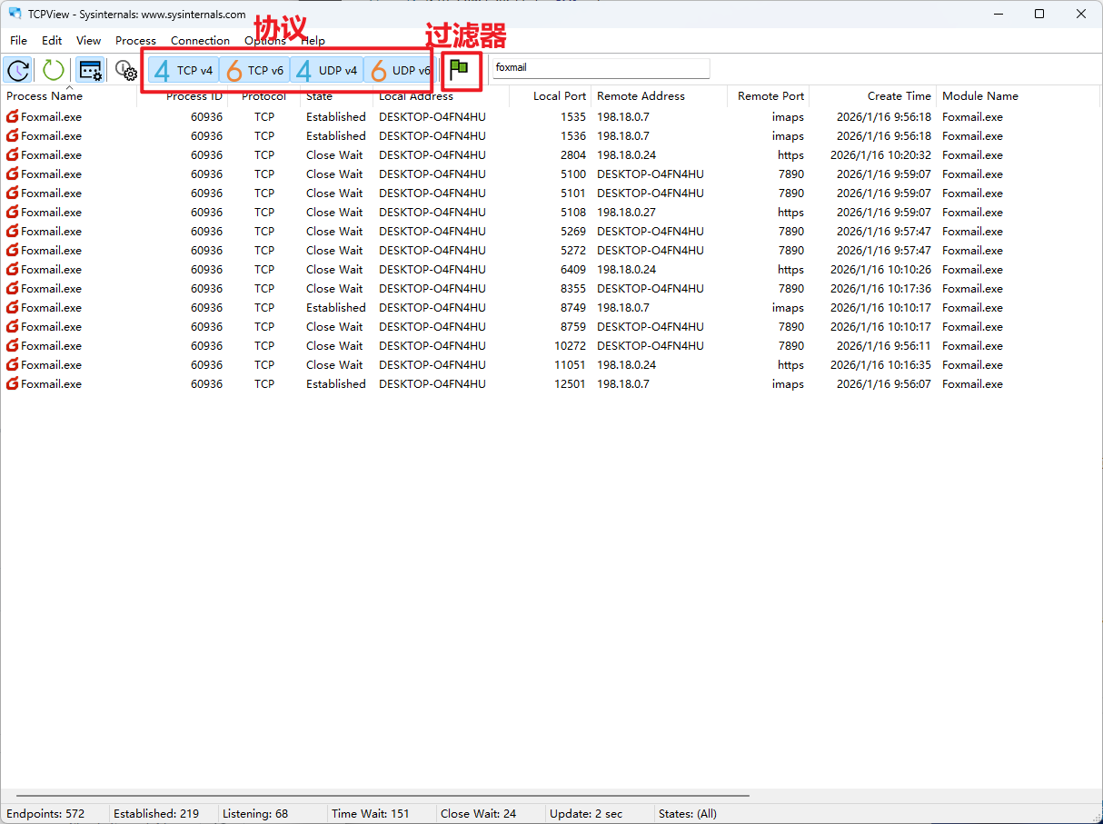The width and height of the screenshot is (1103, 824).
Task: Click Foxmail icon in local port 12501 row
Action: point(13,384)
